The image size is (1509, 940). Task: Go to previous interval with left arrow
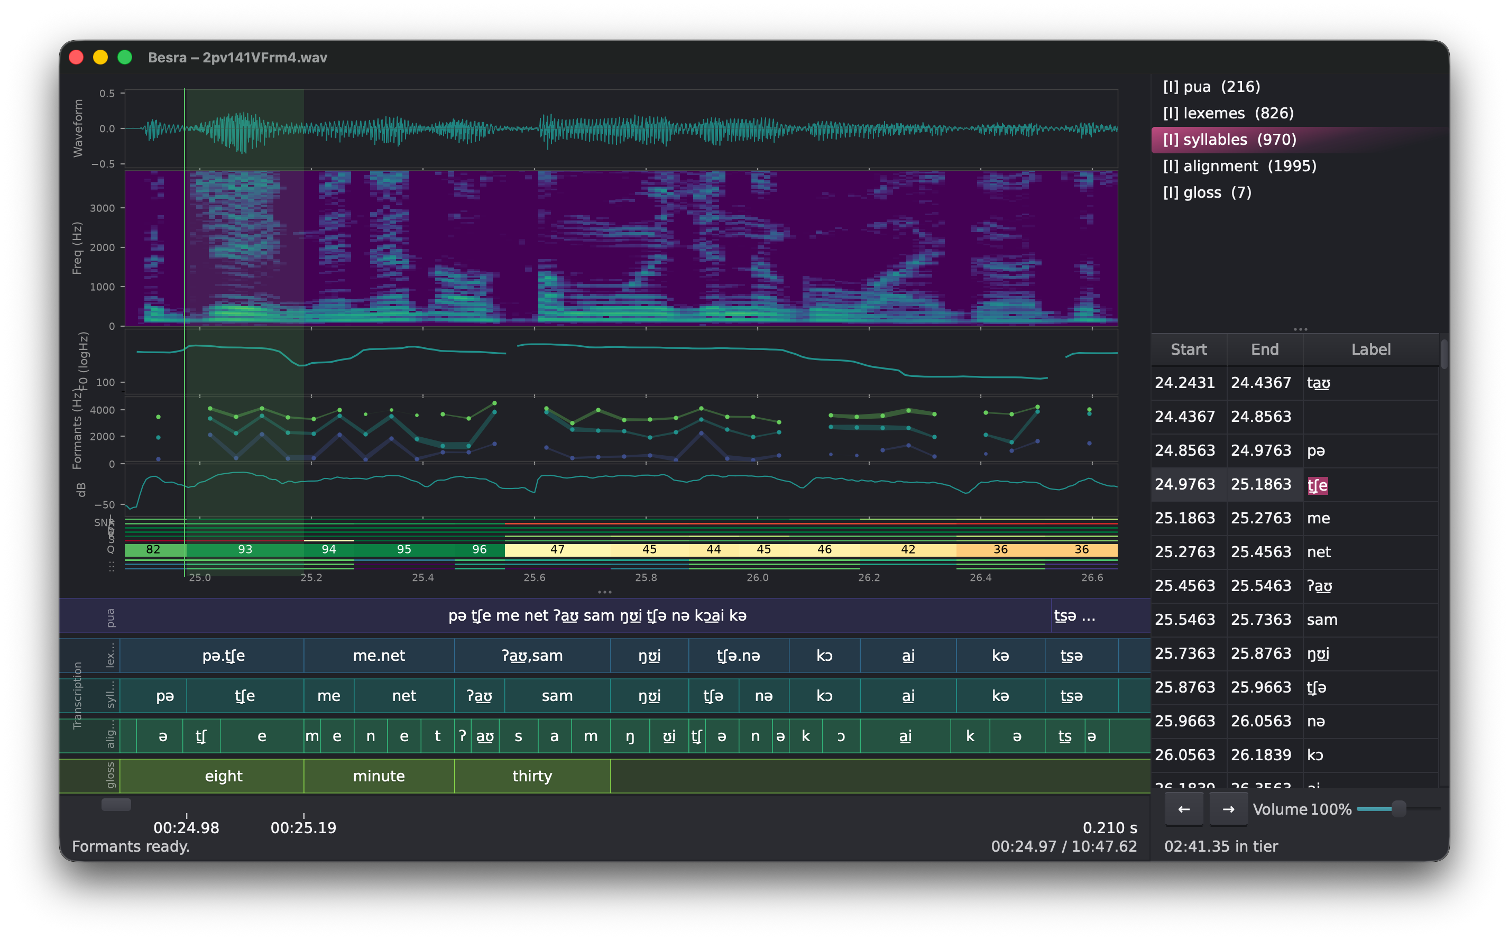[1184, 809]
